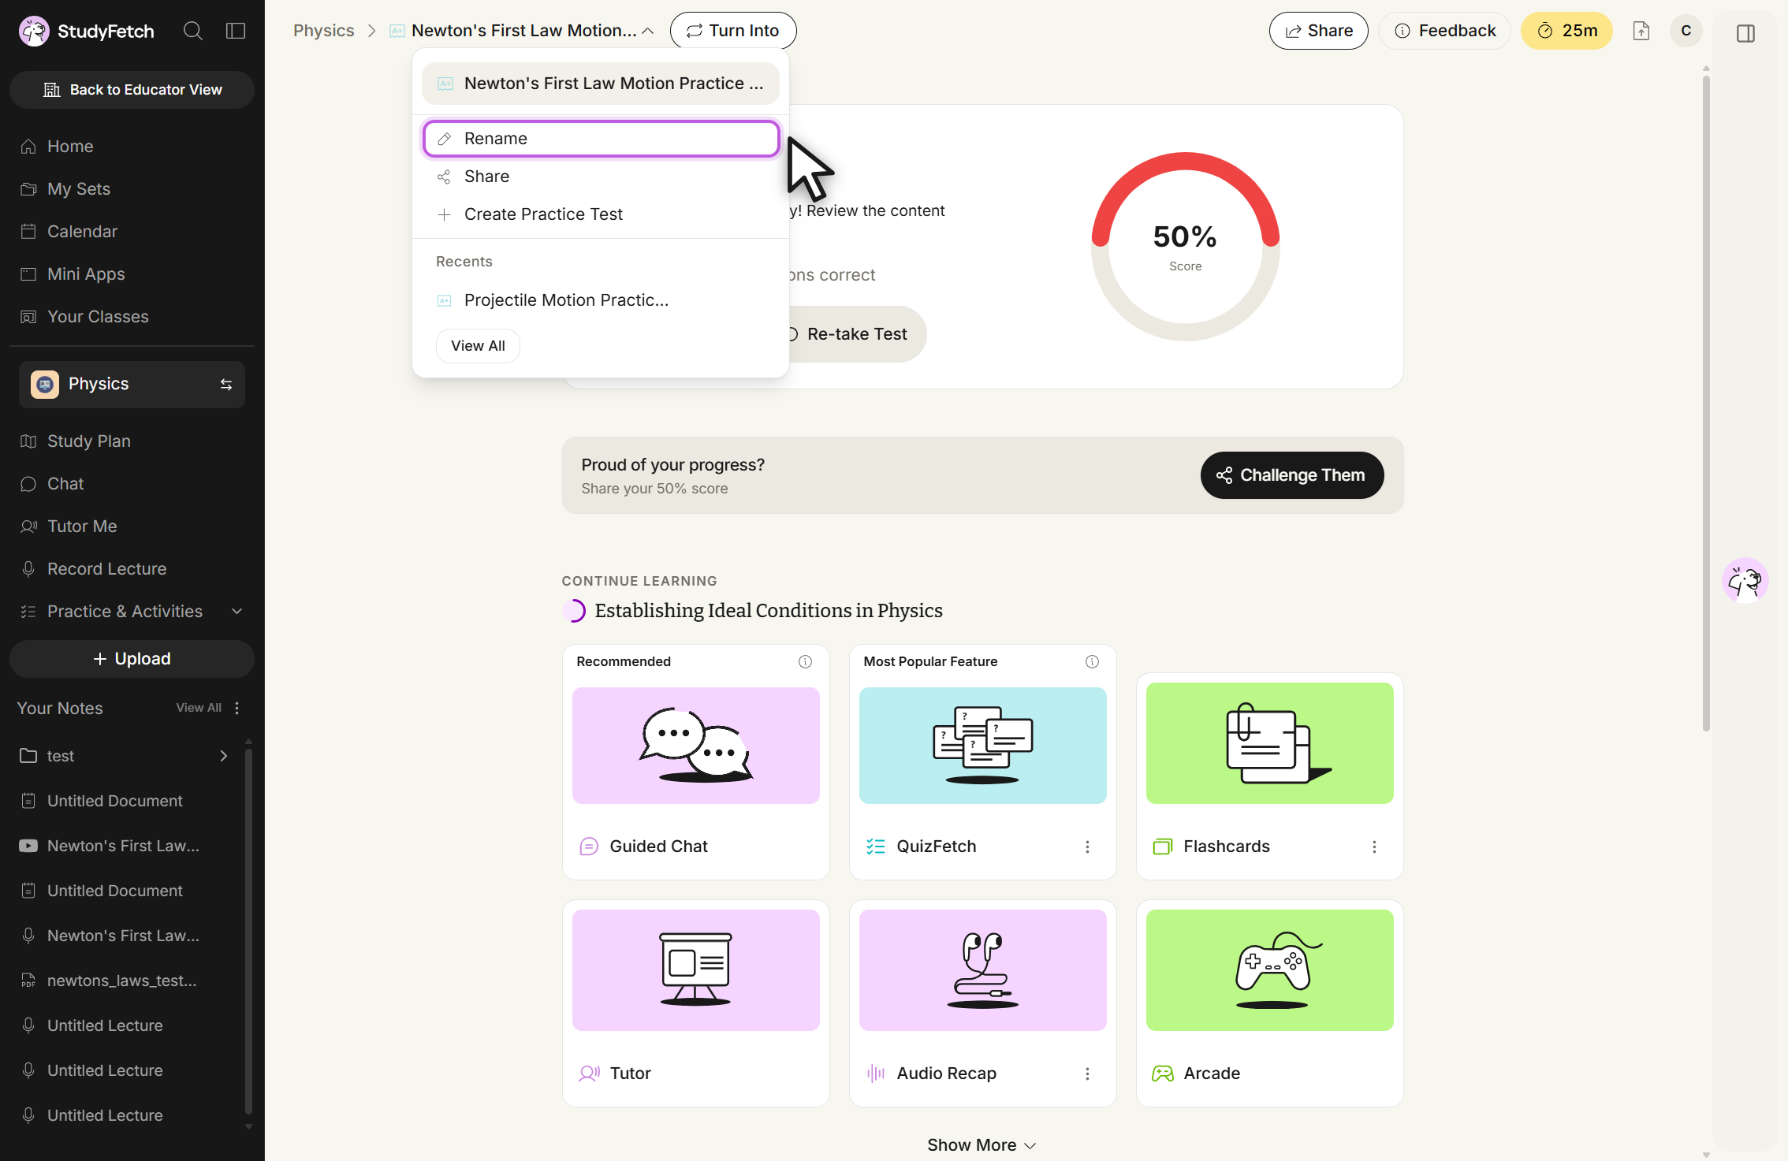Open the Audio Recap card thumbnail
Image resolution: width=1788 pixels, height=1161 pixels.
(x=983, y=970)
